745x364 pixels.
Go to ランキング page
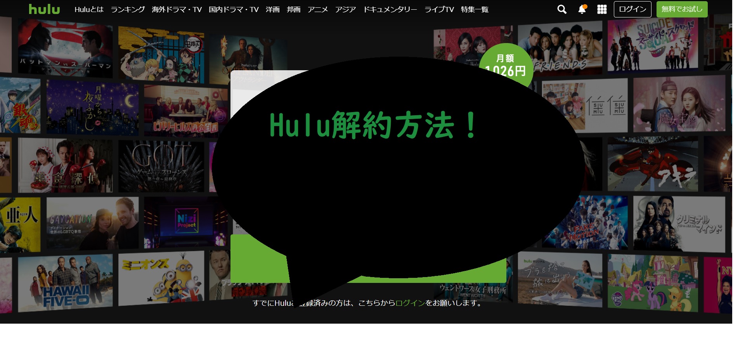(128, 9)
